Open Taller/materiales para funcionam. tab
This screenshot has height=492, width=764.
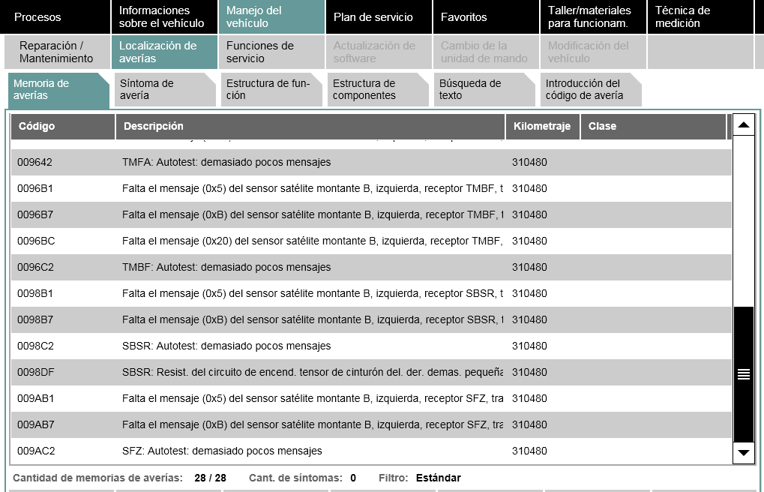coord(594,17)
